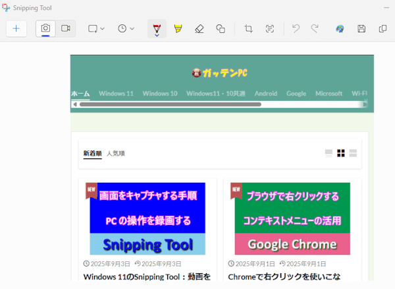This screenshot has height=289, width=395.
Task: Open the Windows11・10共通 navigation tab
Action: tap(216, 94)
